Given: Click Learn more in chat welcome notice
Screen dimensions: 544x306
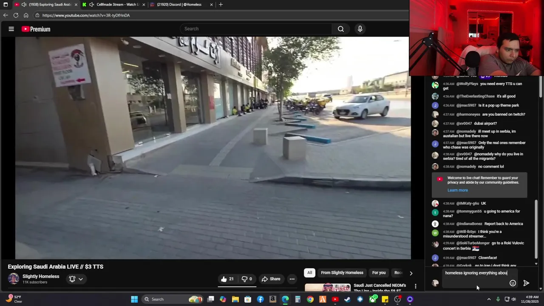Looking at the screenshot, I should (457, 190).
